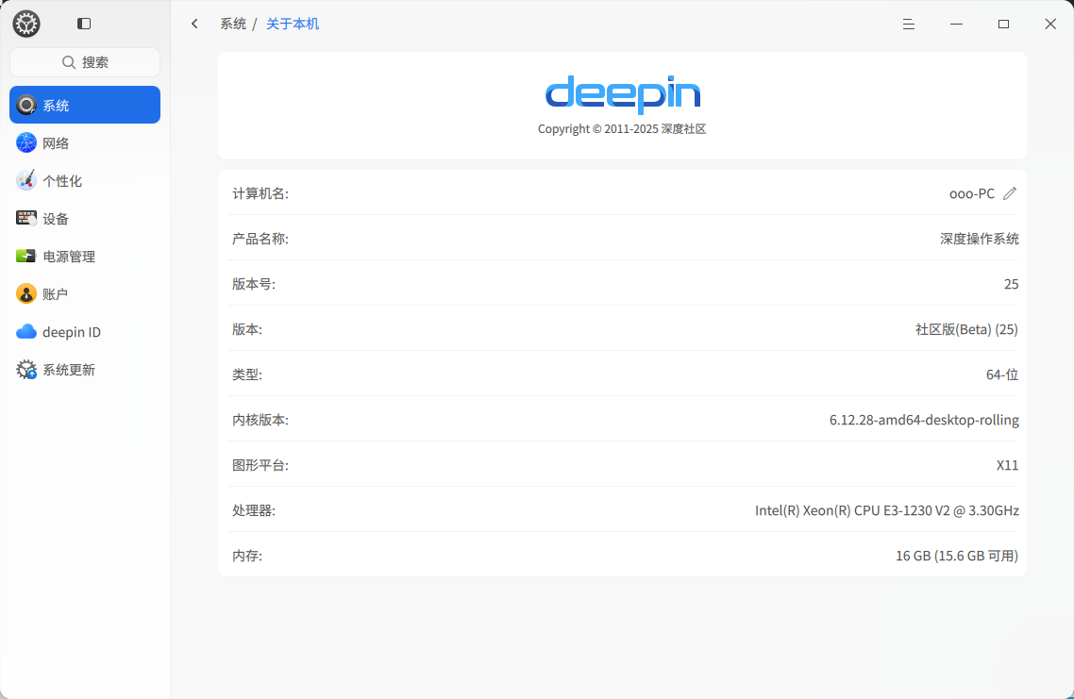Image resolution: width=1074 pixels, height=699 pixels.
Task: Focus the 搜索 search field
Action: pos(85,62)
